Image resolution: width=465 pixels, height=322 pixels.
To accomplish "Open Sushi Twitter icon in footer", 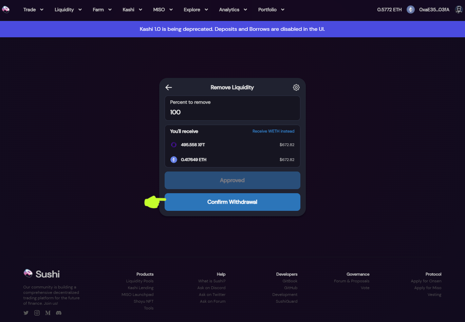I will pos(26,313).
